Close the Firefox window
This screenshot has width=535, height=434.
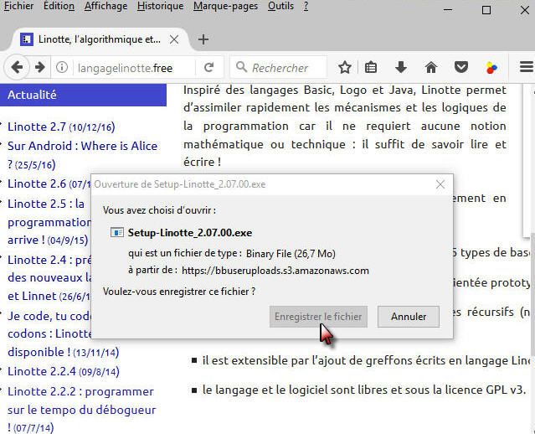[x=525, y=9]
